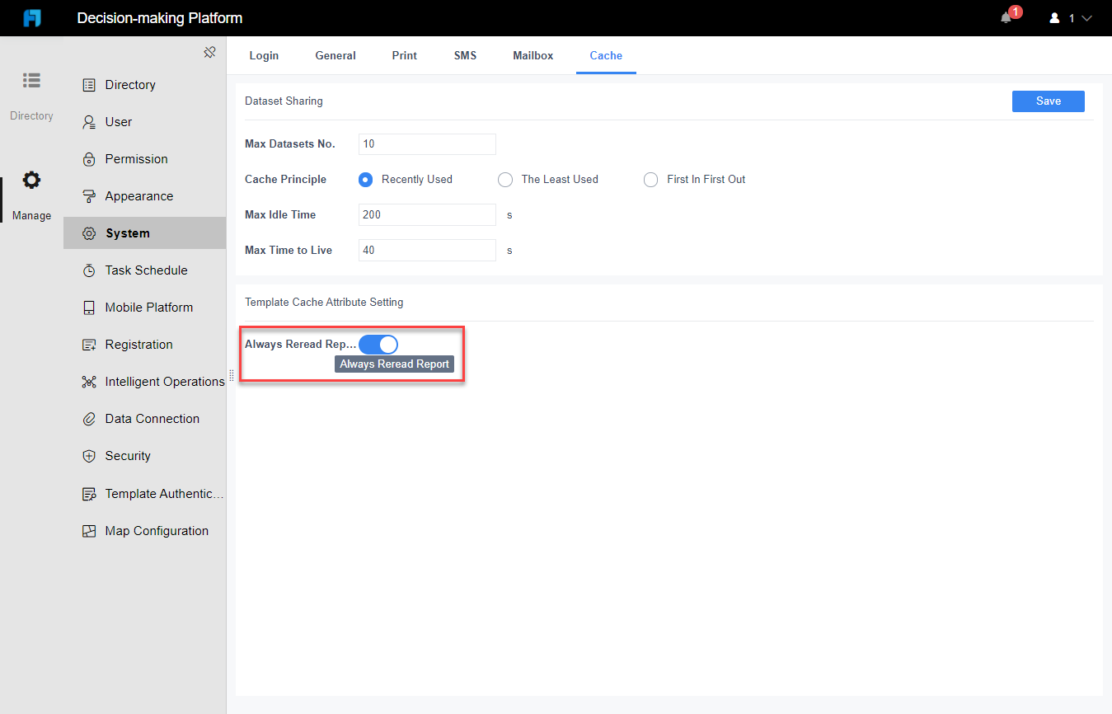Select The Least Used cache principle

504,179
